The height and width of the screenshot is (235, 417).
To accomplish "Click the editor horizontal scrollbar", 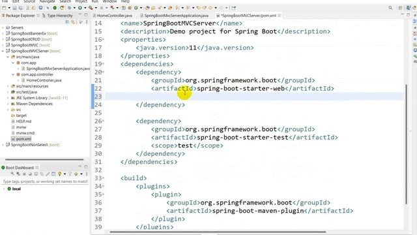I will point(218,232).
